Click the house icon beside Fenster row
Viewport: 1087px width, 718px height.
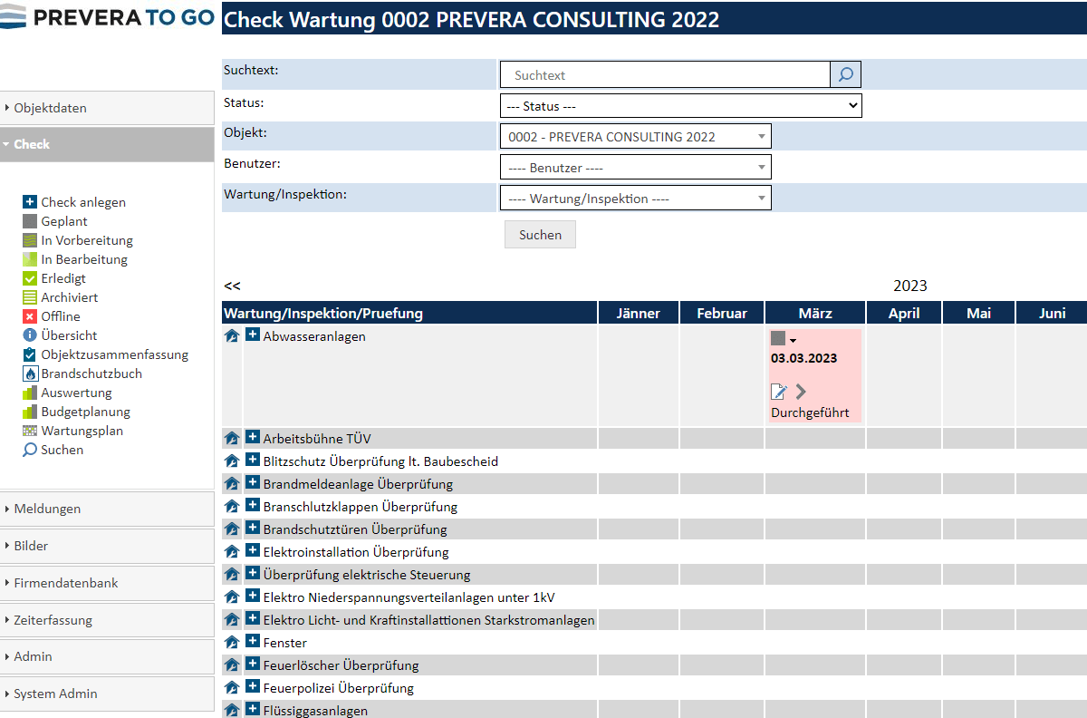click(x=232, y=643)
